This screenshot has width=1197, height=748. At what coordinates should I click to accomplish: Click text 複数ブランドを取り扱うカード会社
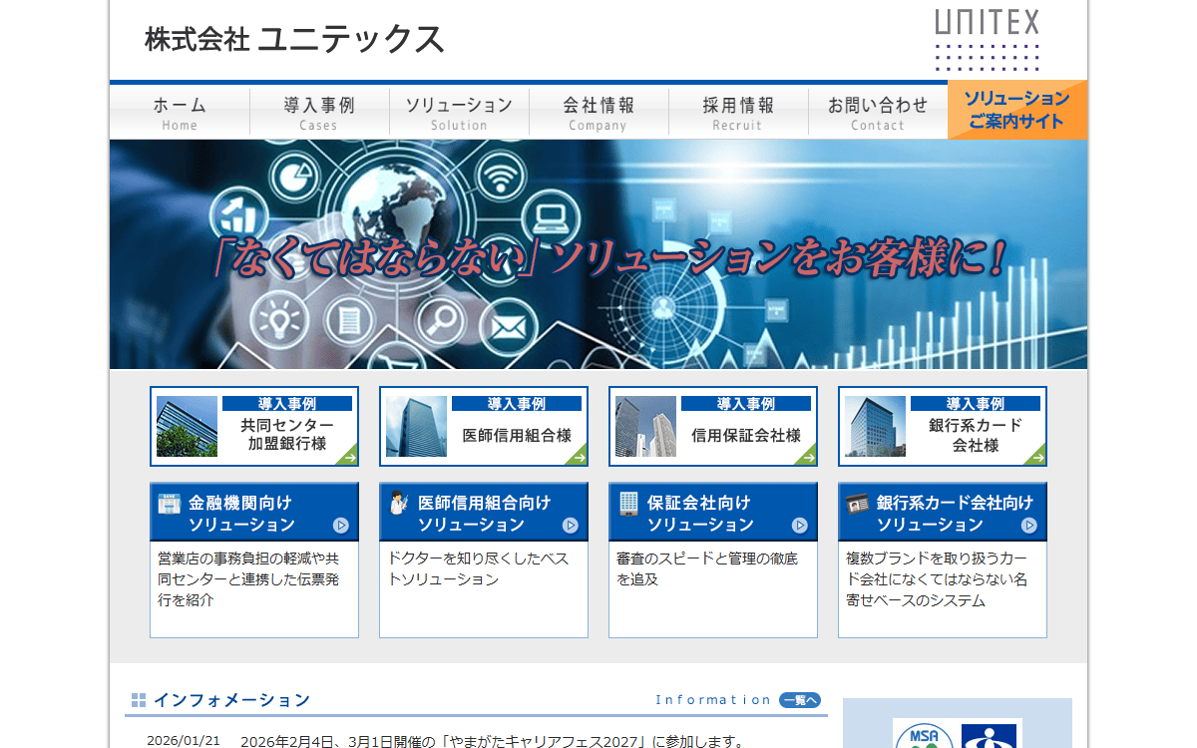[x=937, y=579]
